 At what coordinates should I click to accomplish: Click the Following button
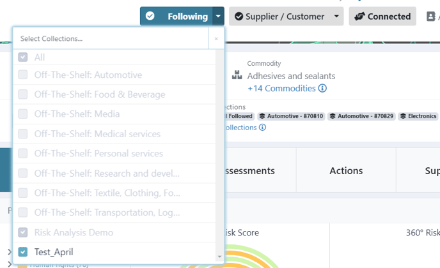177,16
